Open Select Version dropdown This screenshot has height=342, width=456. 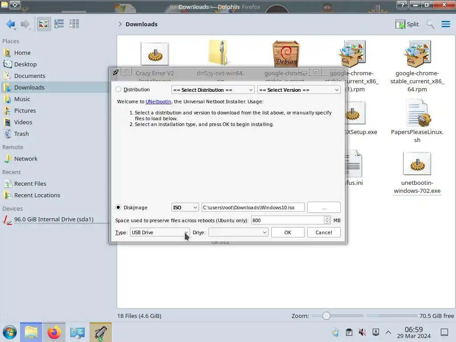[299, 90]
